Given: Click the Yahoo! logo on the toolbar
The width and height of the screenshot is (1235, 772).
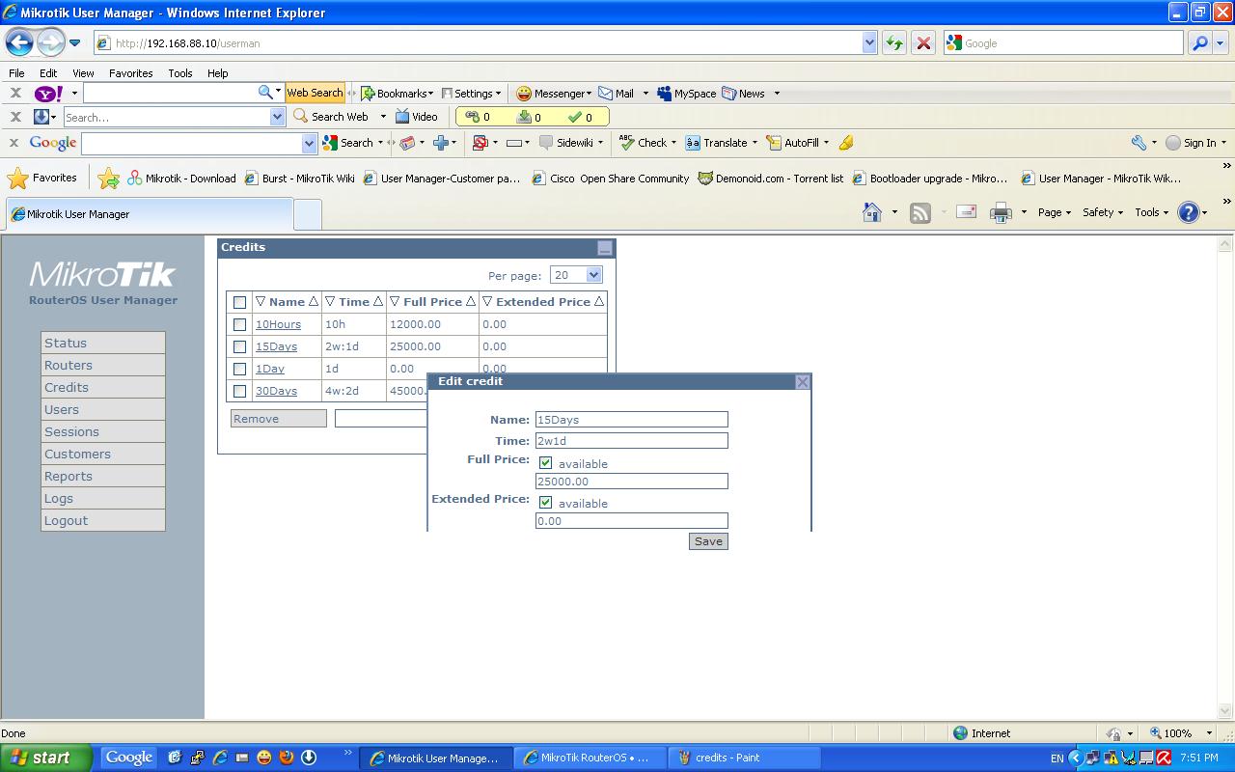Looking at the screenshot, I should tap(48, 94).
